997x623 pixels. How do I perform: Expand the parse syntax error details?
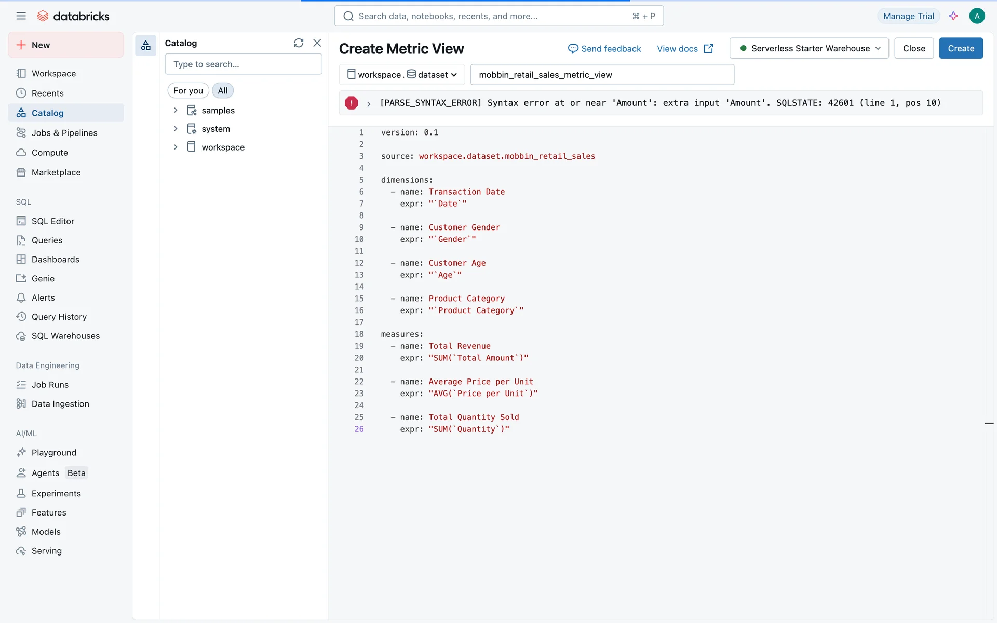369,103
